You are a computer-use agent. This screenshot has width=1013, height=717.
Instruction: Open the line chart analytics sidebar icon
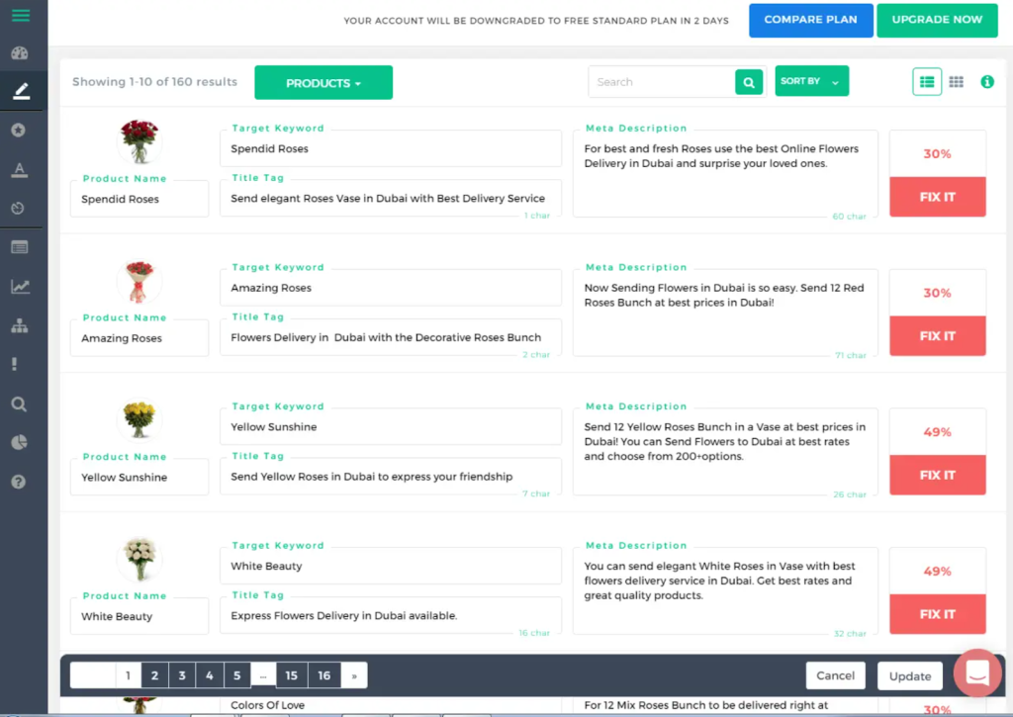(20, 287)
